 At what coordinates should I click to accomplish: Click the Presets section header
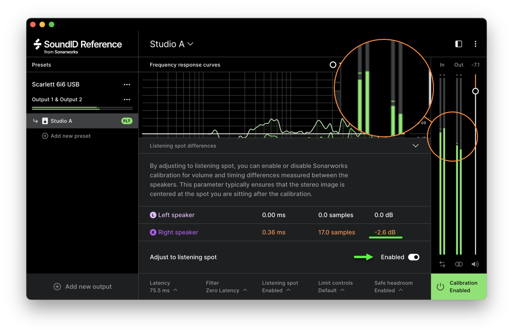point(41,65)
